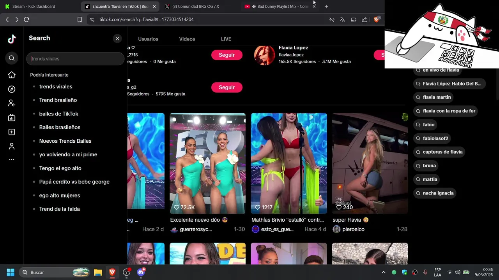Open Discord from taskbar
Image resolution: width=499 pixels, height=280 pixels.
pyautogui.click(x=141, y=272)
